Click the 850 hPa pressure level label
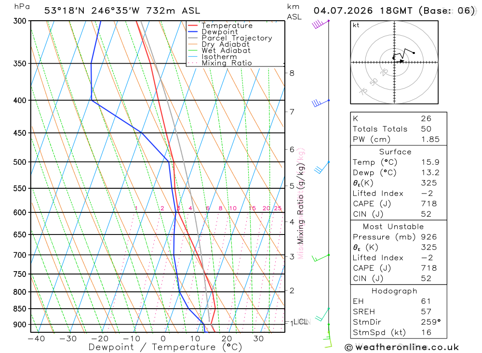The height and width of the screenshot is (353, 482). (20, 309)
